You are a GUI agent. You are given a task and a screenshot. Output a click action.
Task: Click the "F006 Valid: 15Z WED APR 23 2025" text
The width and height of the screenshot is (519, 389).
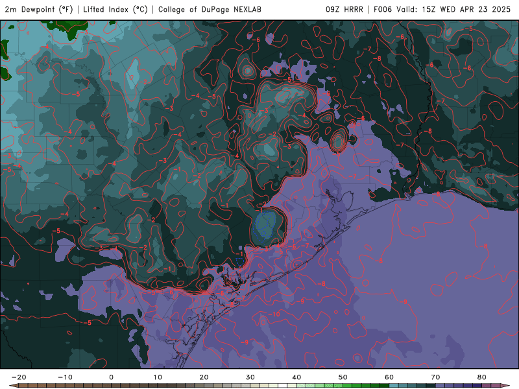[442, 9]
